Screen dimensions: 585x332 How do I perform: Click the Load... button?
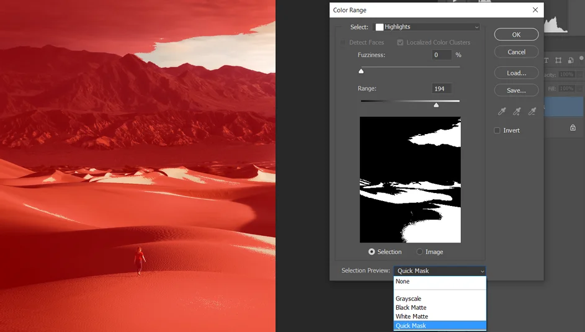516,73
